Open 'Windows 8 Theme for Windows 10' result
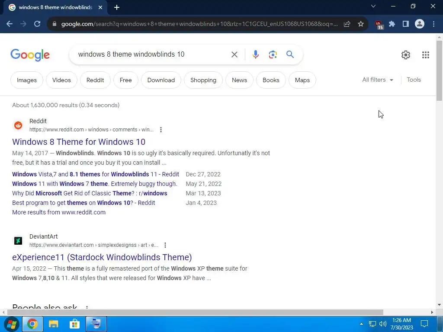This screenshot has width=443, height=332. click(x=79, y=142)
